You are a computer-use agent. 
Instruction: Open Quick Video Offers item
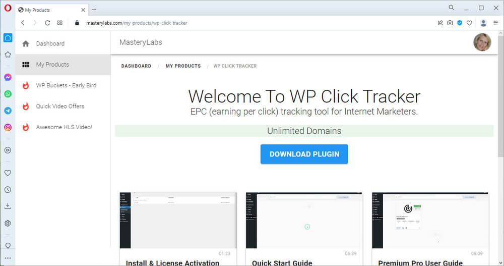(62, 107)
